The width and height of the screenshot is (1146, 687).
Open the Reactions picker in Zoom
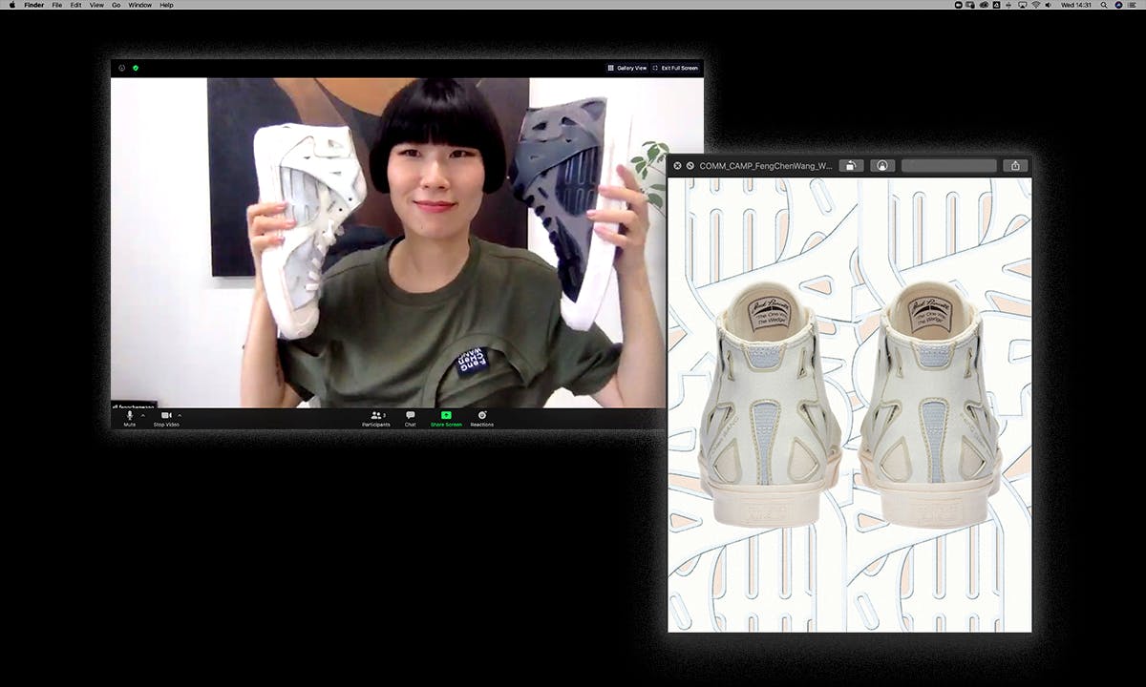[x=481, y=418]
